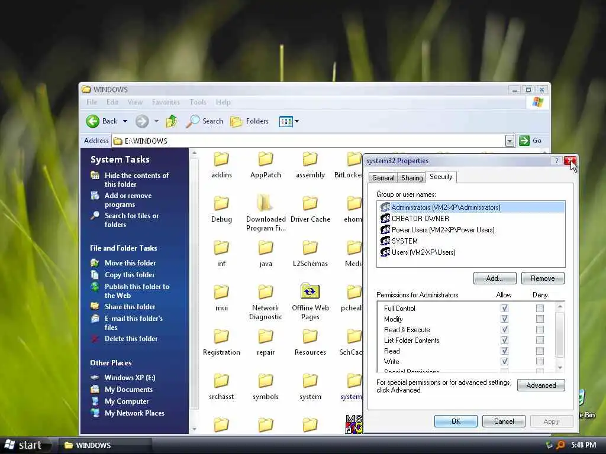The width and height of the screenshot is (606, 454).
Task: Toggle Deny checkbox for Full Control
Action: click(540, 308)
